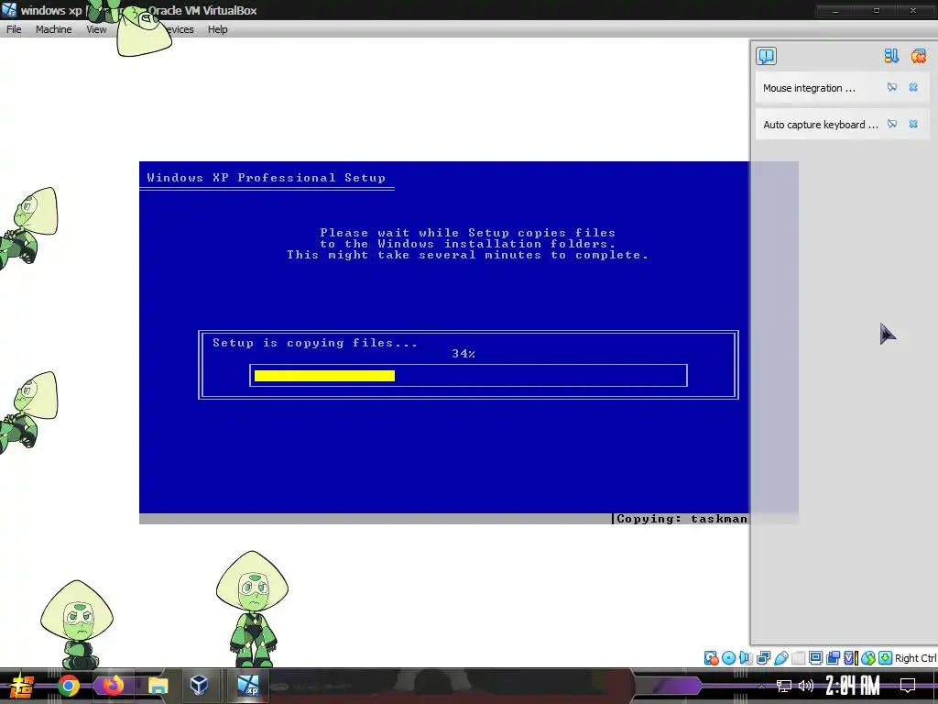The height and width of the screenshot is (704, 938).
Task: Switch to windows xp VM taskbar icon
Action: (x=247, y=686)
